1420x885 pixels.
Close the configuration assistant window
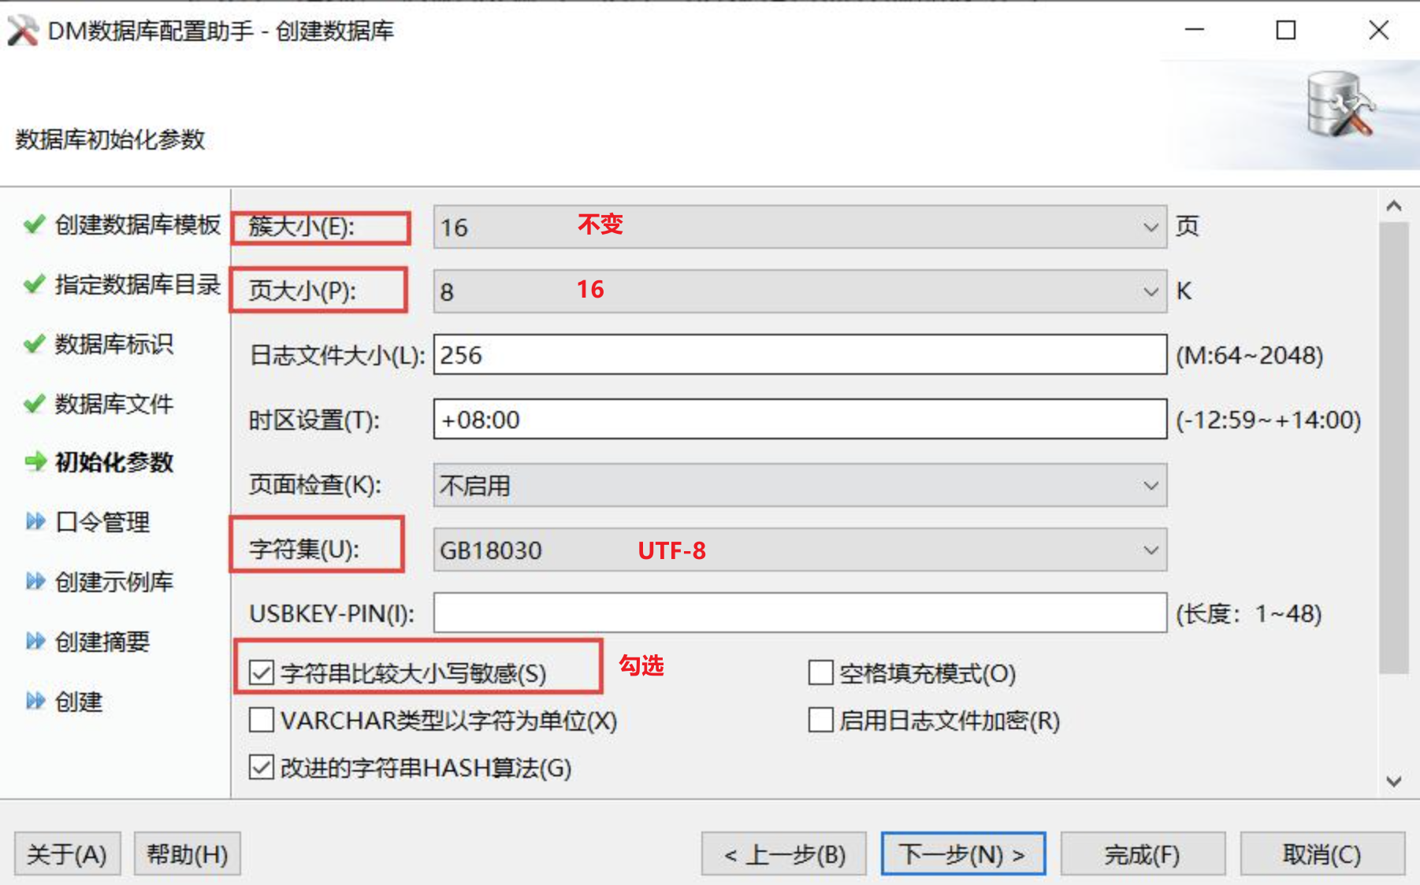click(x=1379, y=30)
